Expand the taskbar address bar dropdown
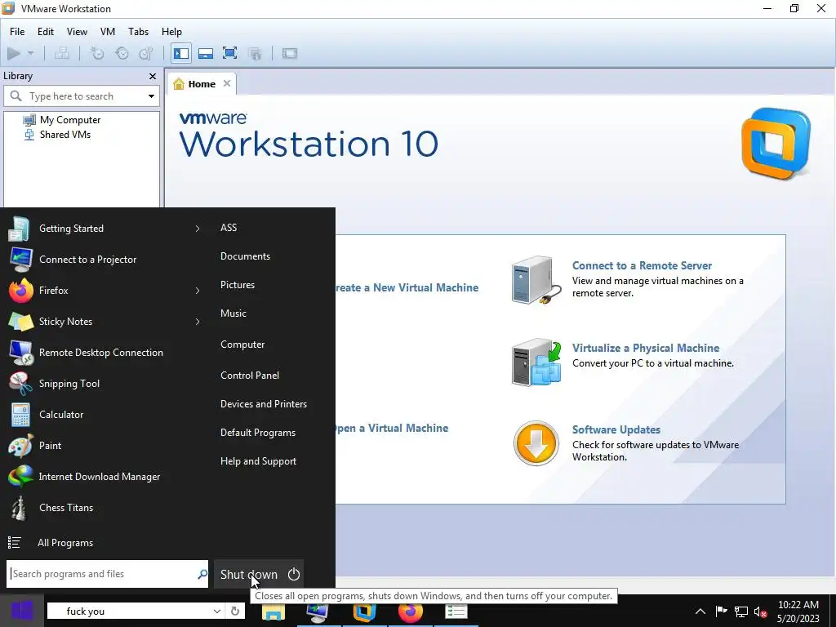Screen dimensions: 836x627 pos(216,611)
